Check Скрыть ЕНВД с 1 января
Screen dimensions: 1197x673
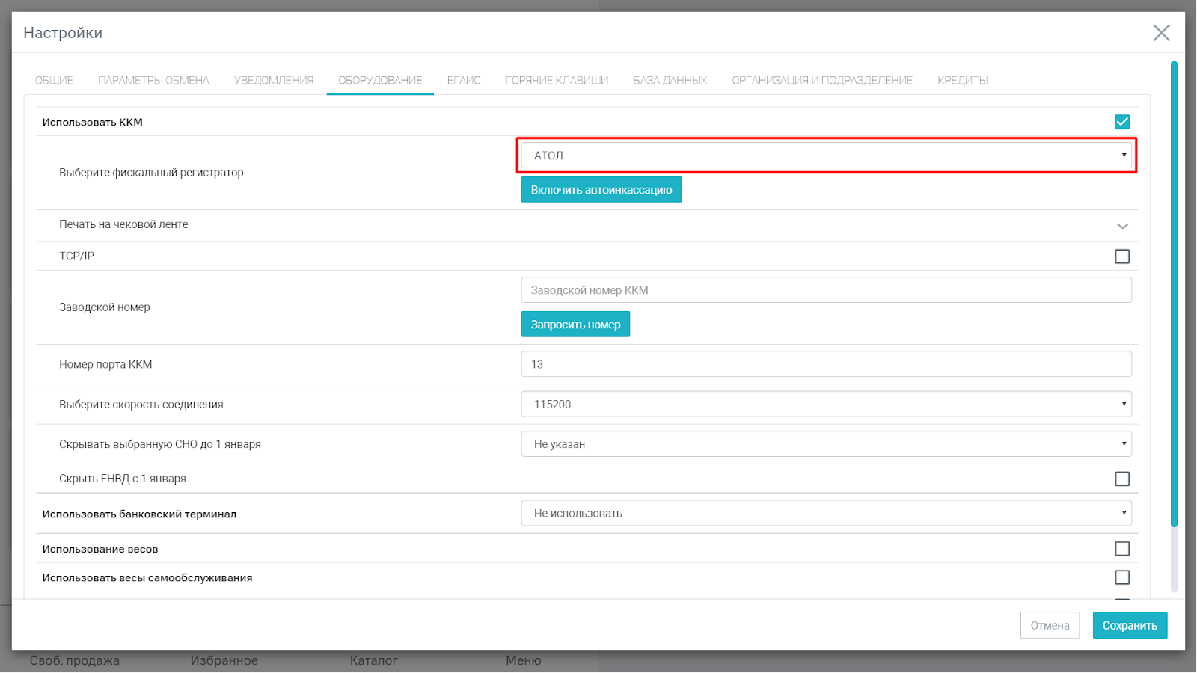pyautogui.click(x=1122, y=479)
